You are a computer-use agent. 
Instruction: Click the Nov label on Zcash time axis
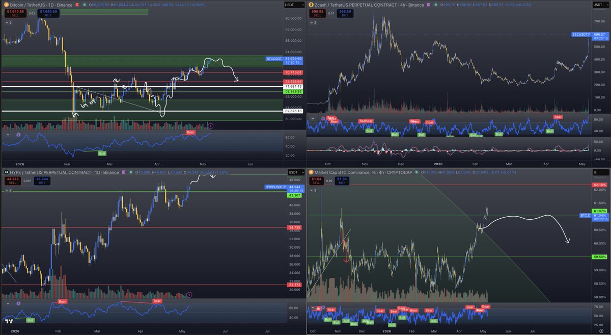pos(364,164)
